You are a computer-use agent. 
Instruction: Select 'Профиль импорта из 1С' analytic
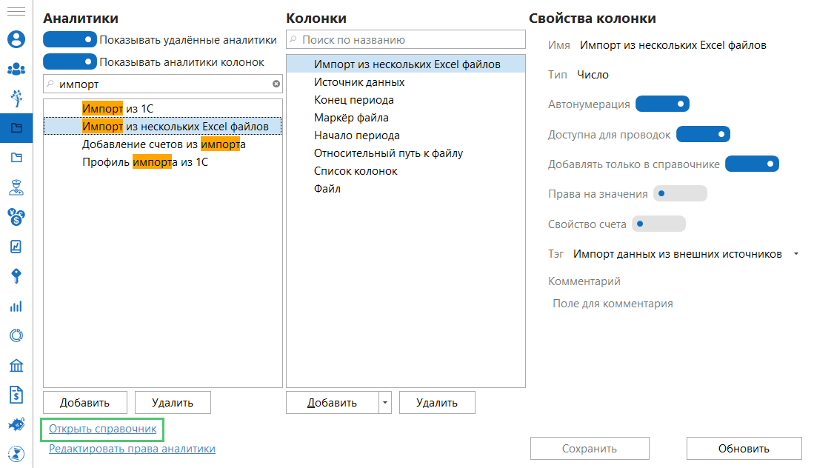click(145, 162)
